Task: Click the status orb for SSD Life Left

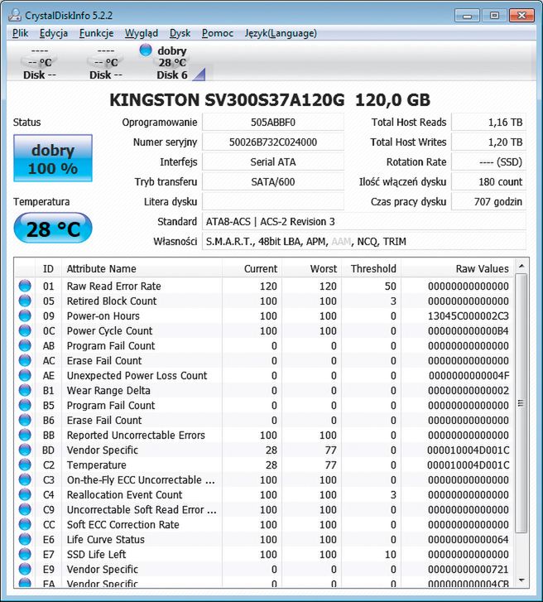Action: click(25, 555)
